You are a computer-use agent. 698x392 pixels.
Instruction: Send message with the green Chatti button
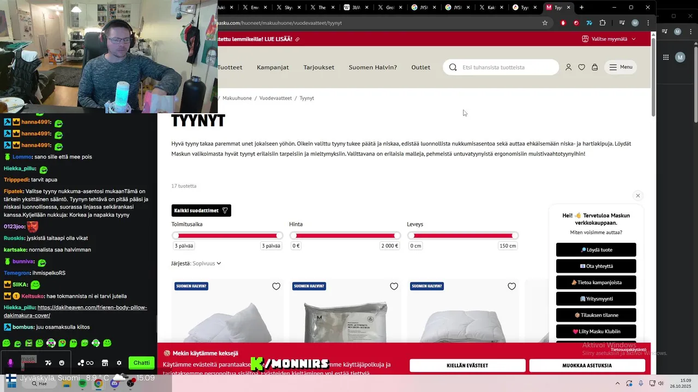(141, 363)
